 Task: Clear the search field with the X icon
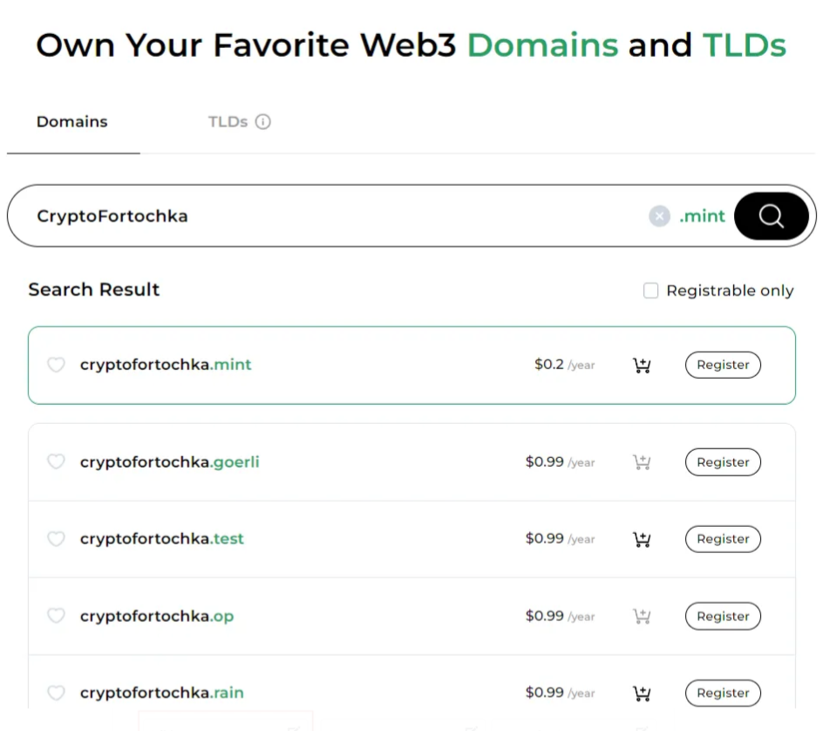tap(659, 215)
